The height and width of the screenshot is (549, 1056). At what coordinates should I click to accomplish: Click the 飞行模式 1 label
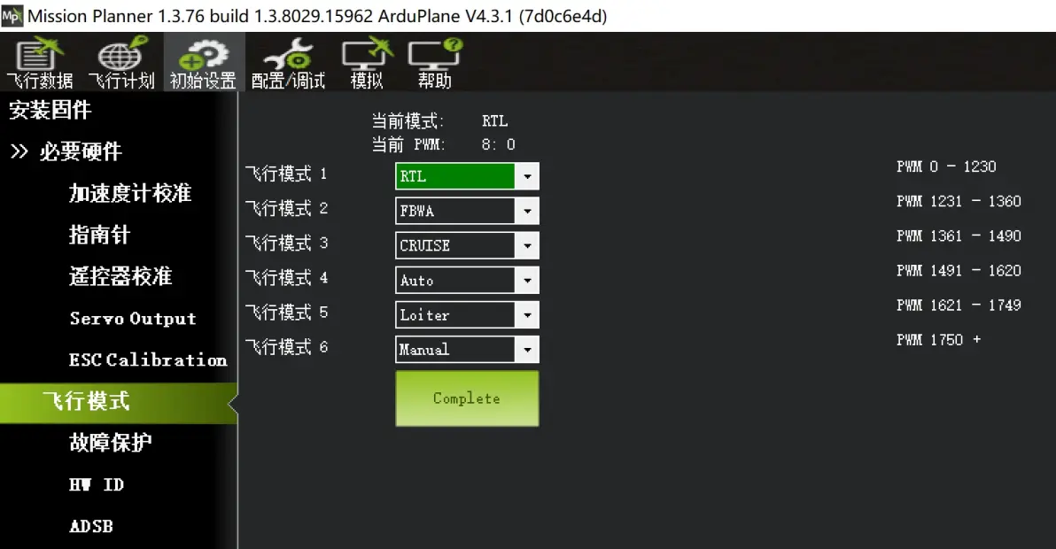(x=286, y=174)
